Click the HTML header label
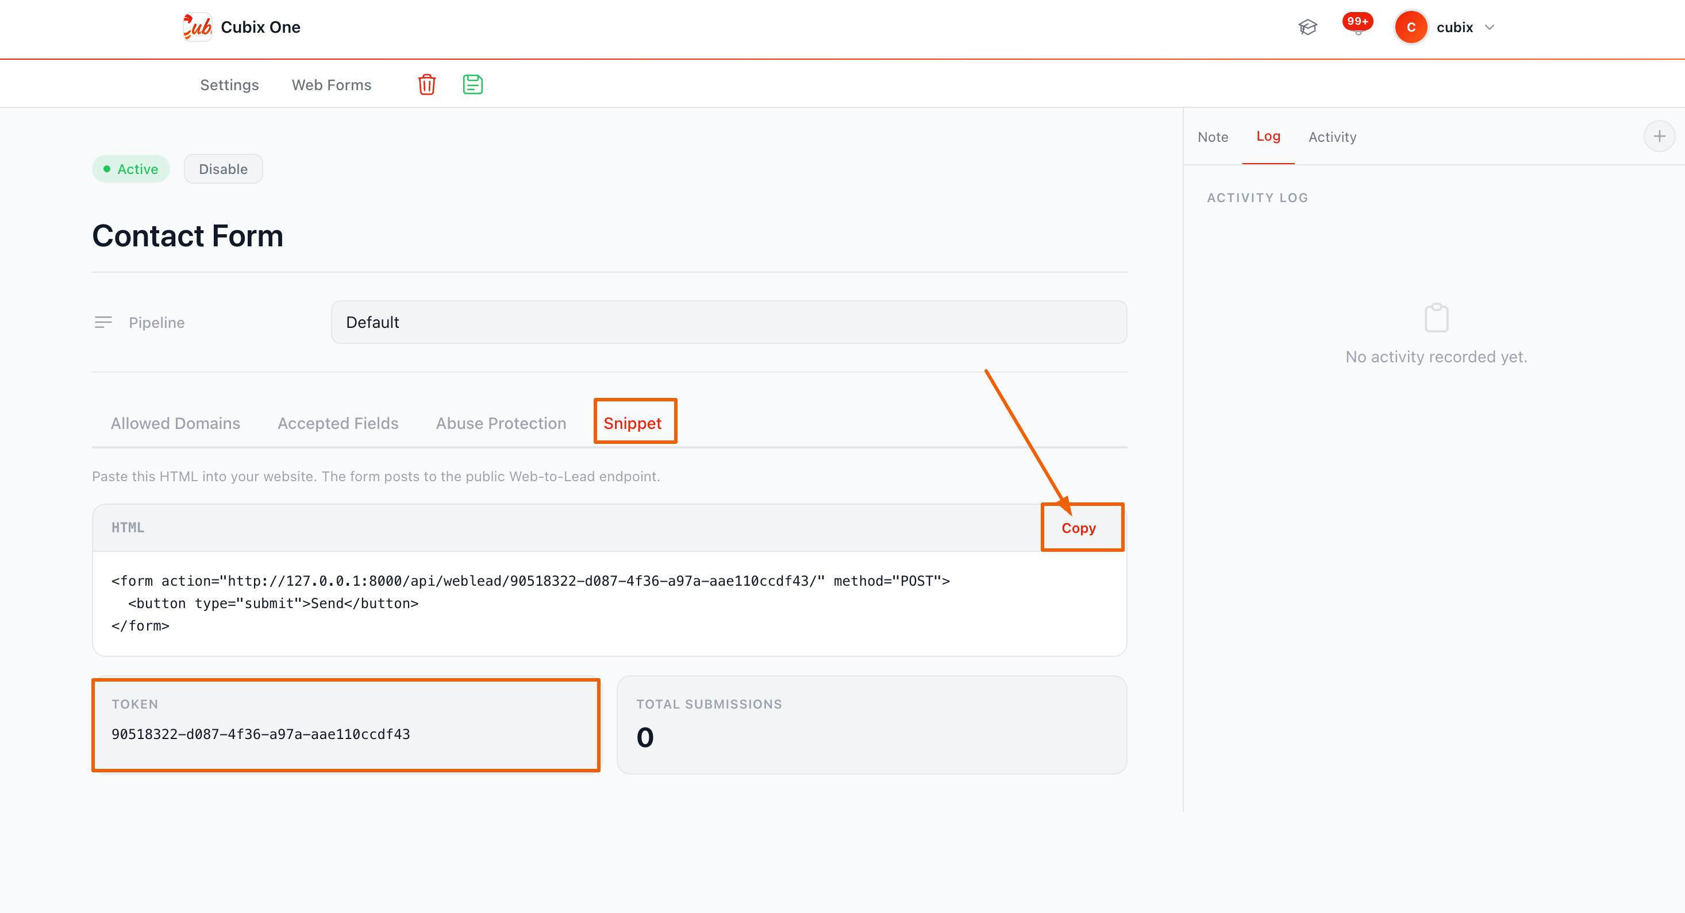 coord(128,527)
